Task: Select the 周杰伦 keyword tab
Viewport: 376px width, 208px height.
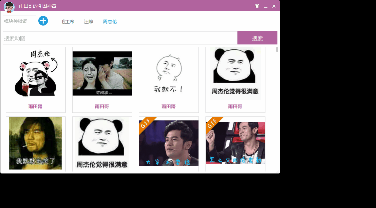Action: [110, 21]
